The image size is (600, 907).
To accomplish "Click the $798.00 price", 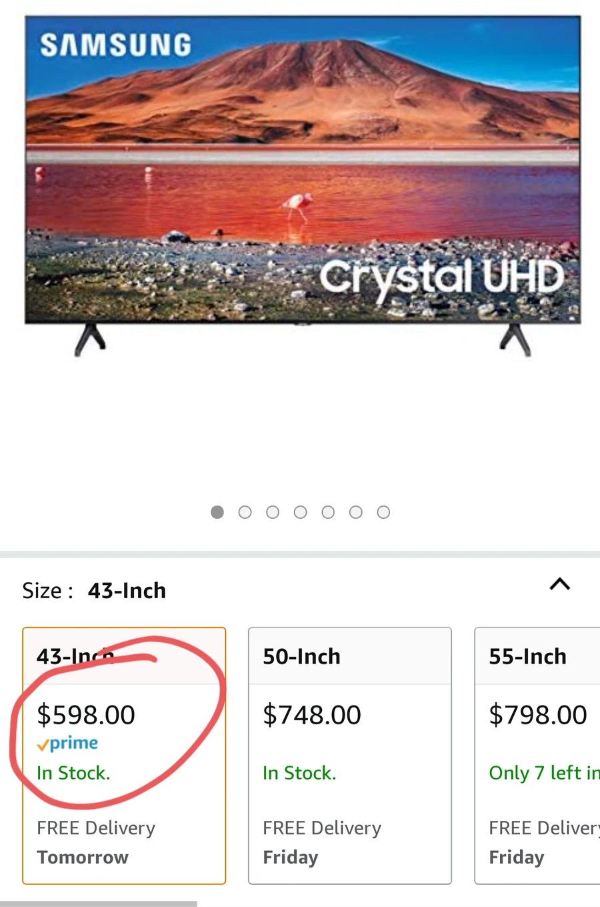I will tap(538, 715).
